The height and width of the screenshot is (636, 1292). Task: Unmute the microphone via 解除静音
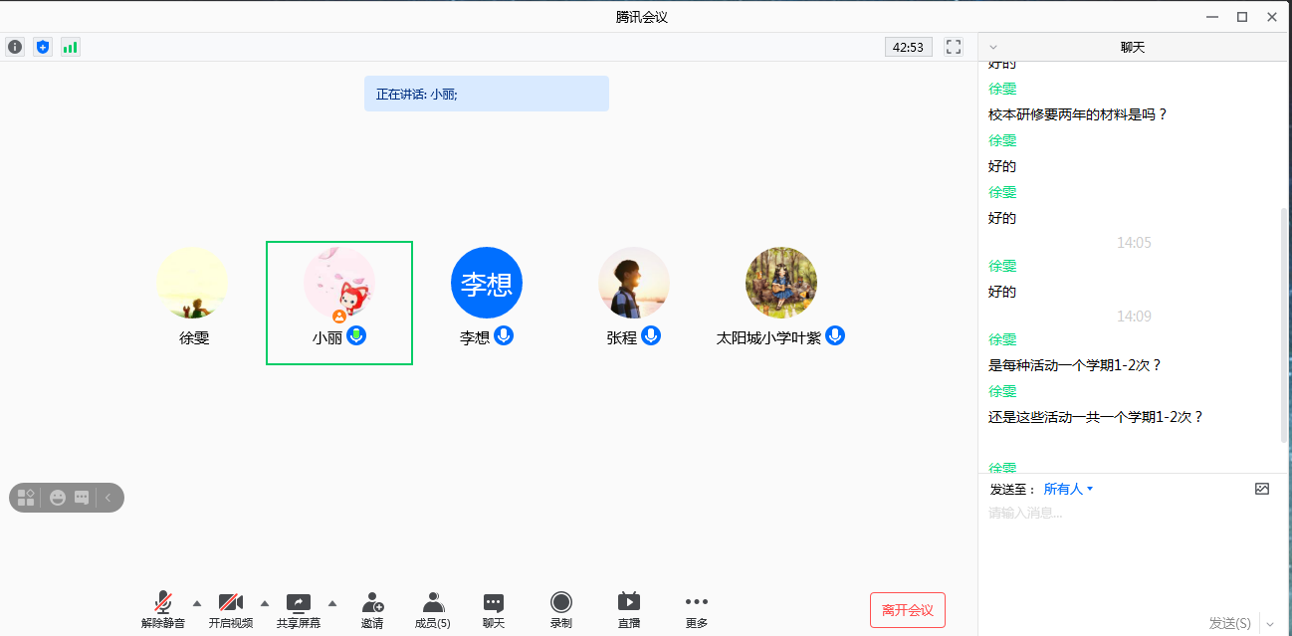(163, 609)
